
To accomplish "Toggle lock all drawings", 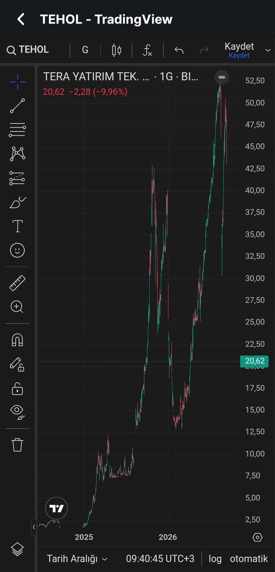I will [x=17, y=388].
